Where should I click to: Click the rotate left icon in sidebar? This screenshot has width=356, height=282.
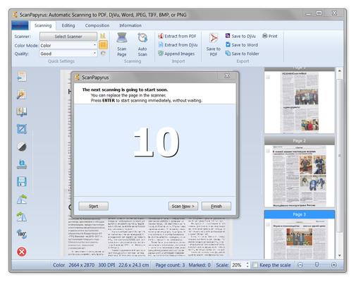click(x=22, y=199)
